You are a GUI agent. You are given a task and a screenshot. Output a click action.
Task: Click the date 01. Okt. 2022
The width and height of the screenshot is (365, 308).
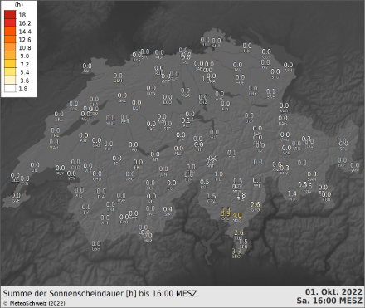pyautogui.click(x=333, y=292)
